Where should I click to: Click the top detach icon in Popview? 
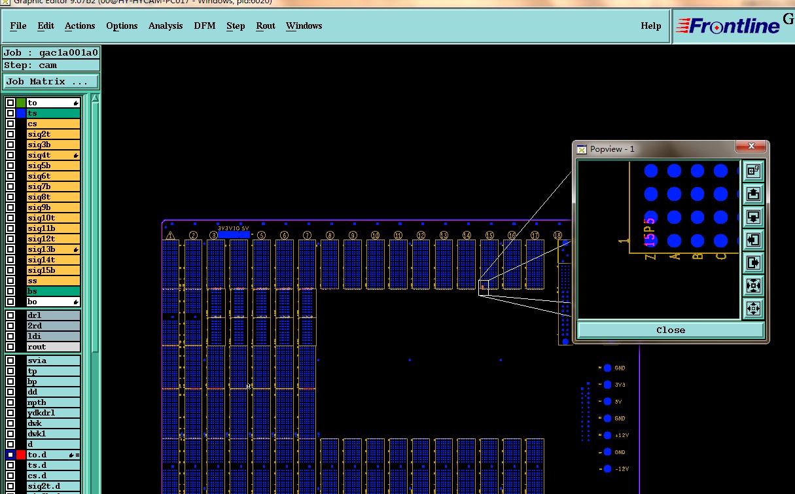click(753, 170)
